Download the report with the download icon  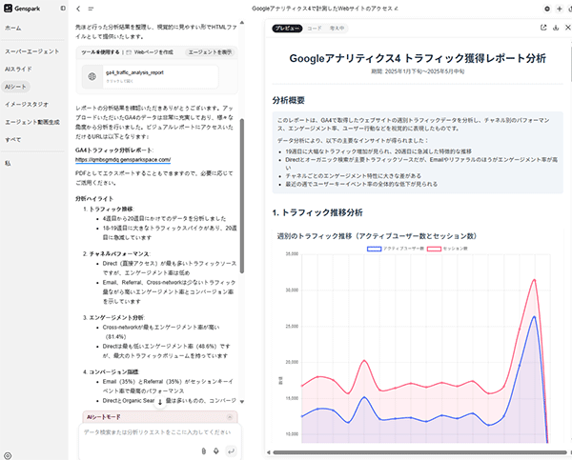pos(556,28)
